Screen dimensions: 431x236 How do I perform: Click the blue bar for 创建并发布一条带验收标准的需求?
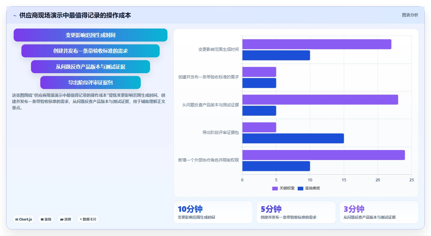coord(259,83)
